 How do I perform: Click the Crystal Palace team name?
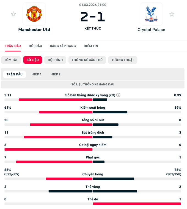coord(151,30)
